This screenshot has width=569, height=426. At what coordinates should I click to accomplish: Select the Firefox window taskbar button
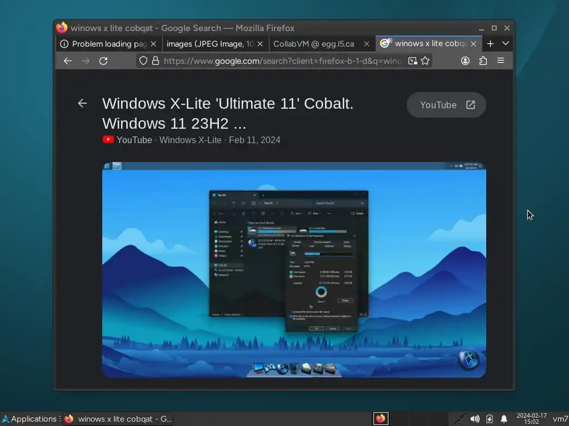(x=118, y=419)
